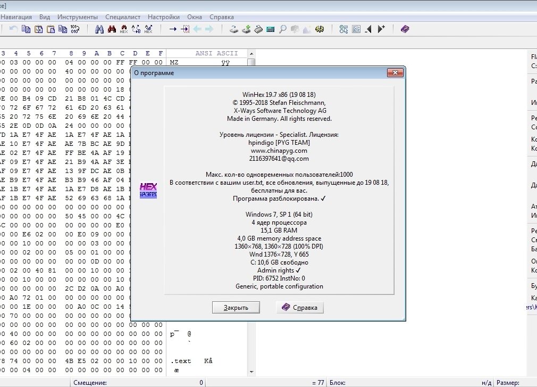Click the Windows 7, SP 1 (64 bit) line
The height and width of the screenshot is (387, 537).
click(279, 215)
